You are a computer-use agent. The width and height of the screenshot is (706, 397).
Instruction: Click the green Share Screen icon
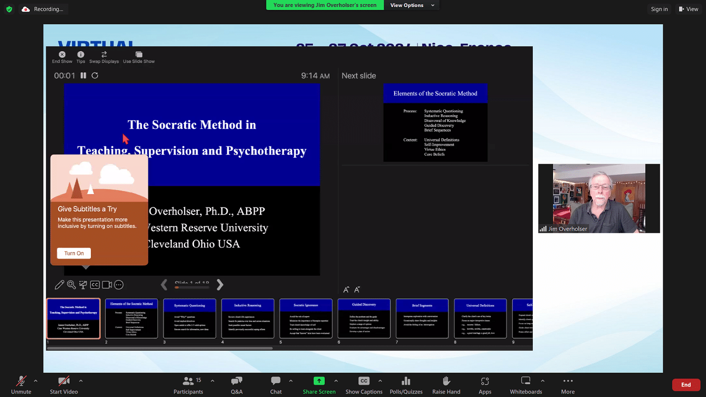[x=319, y=381]
